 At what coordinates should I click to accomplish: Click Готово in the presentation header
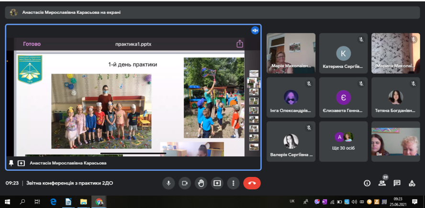[32, 44]
